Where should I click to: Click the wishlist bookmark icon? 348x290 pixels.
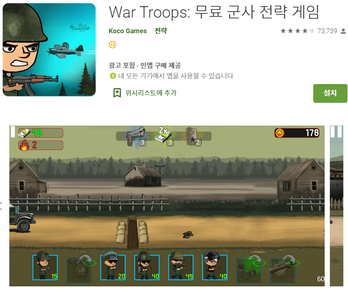(x=117, y=93)
